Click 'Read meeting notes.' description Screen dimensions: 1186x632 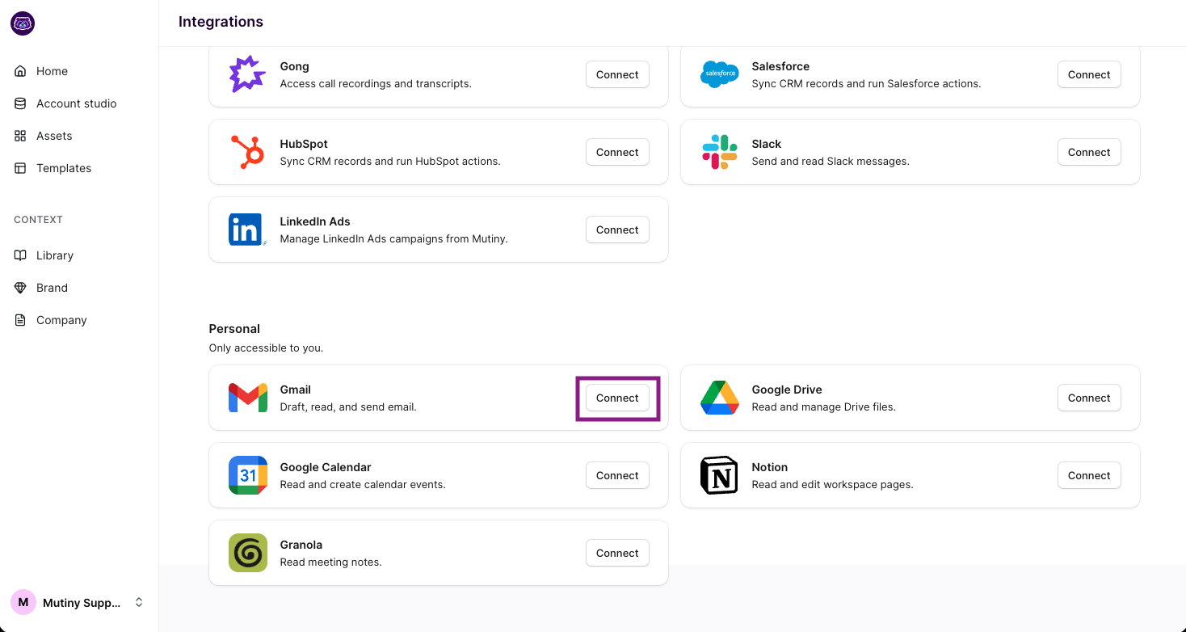(331, 562)
